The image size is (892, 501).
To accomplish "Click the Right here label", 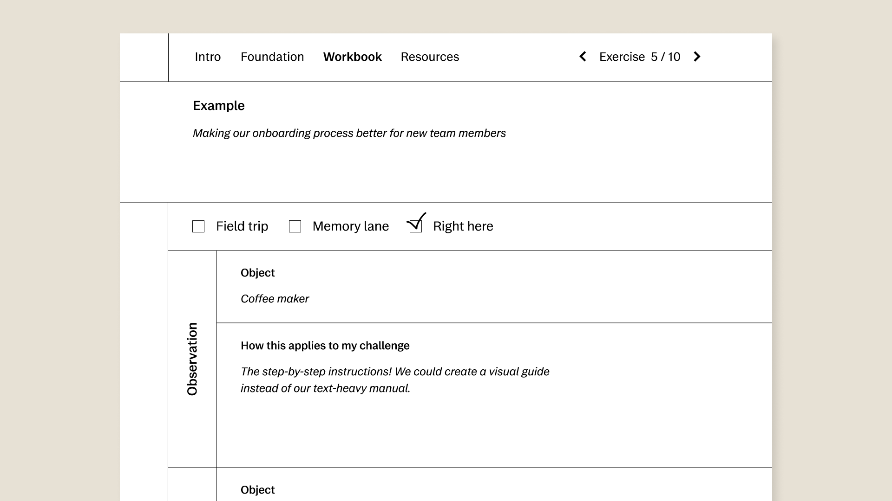I will [463, 226].
